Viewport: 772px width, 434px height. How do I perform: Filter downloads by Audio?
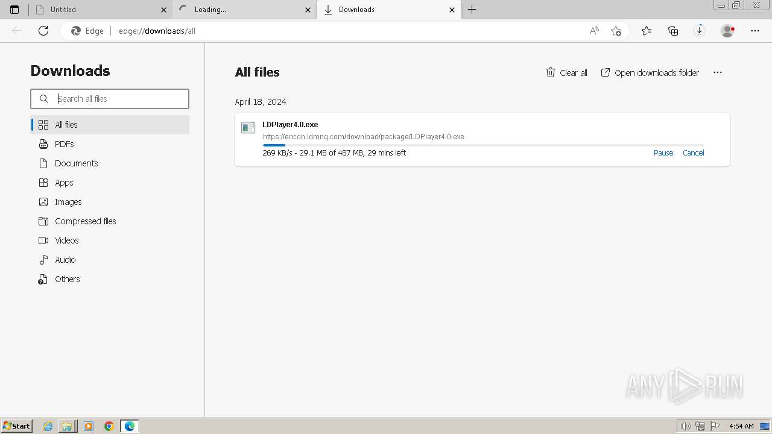(110, 260)
